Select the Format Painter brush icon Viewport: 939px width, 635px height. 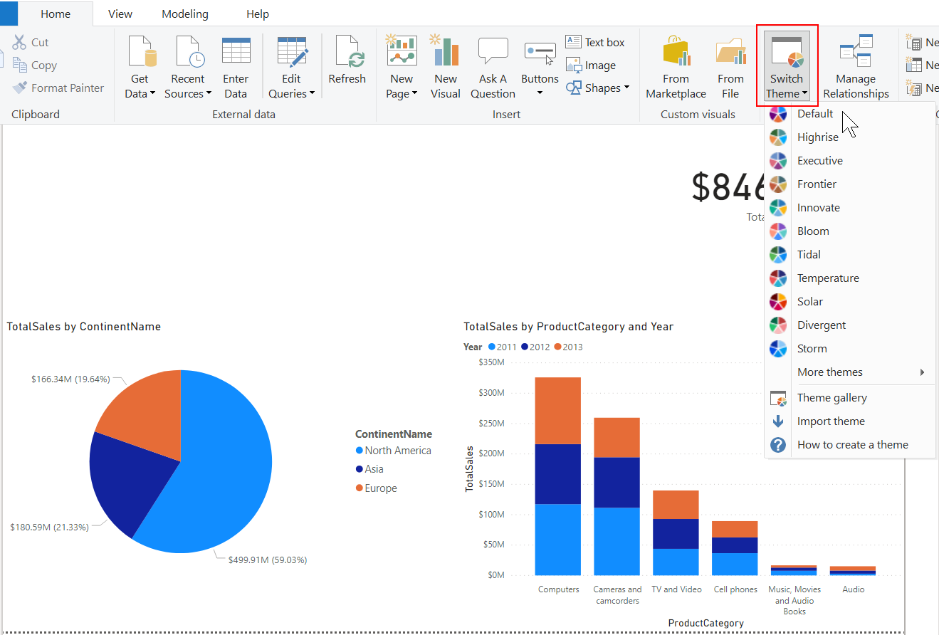click(19, 88)
